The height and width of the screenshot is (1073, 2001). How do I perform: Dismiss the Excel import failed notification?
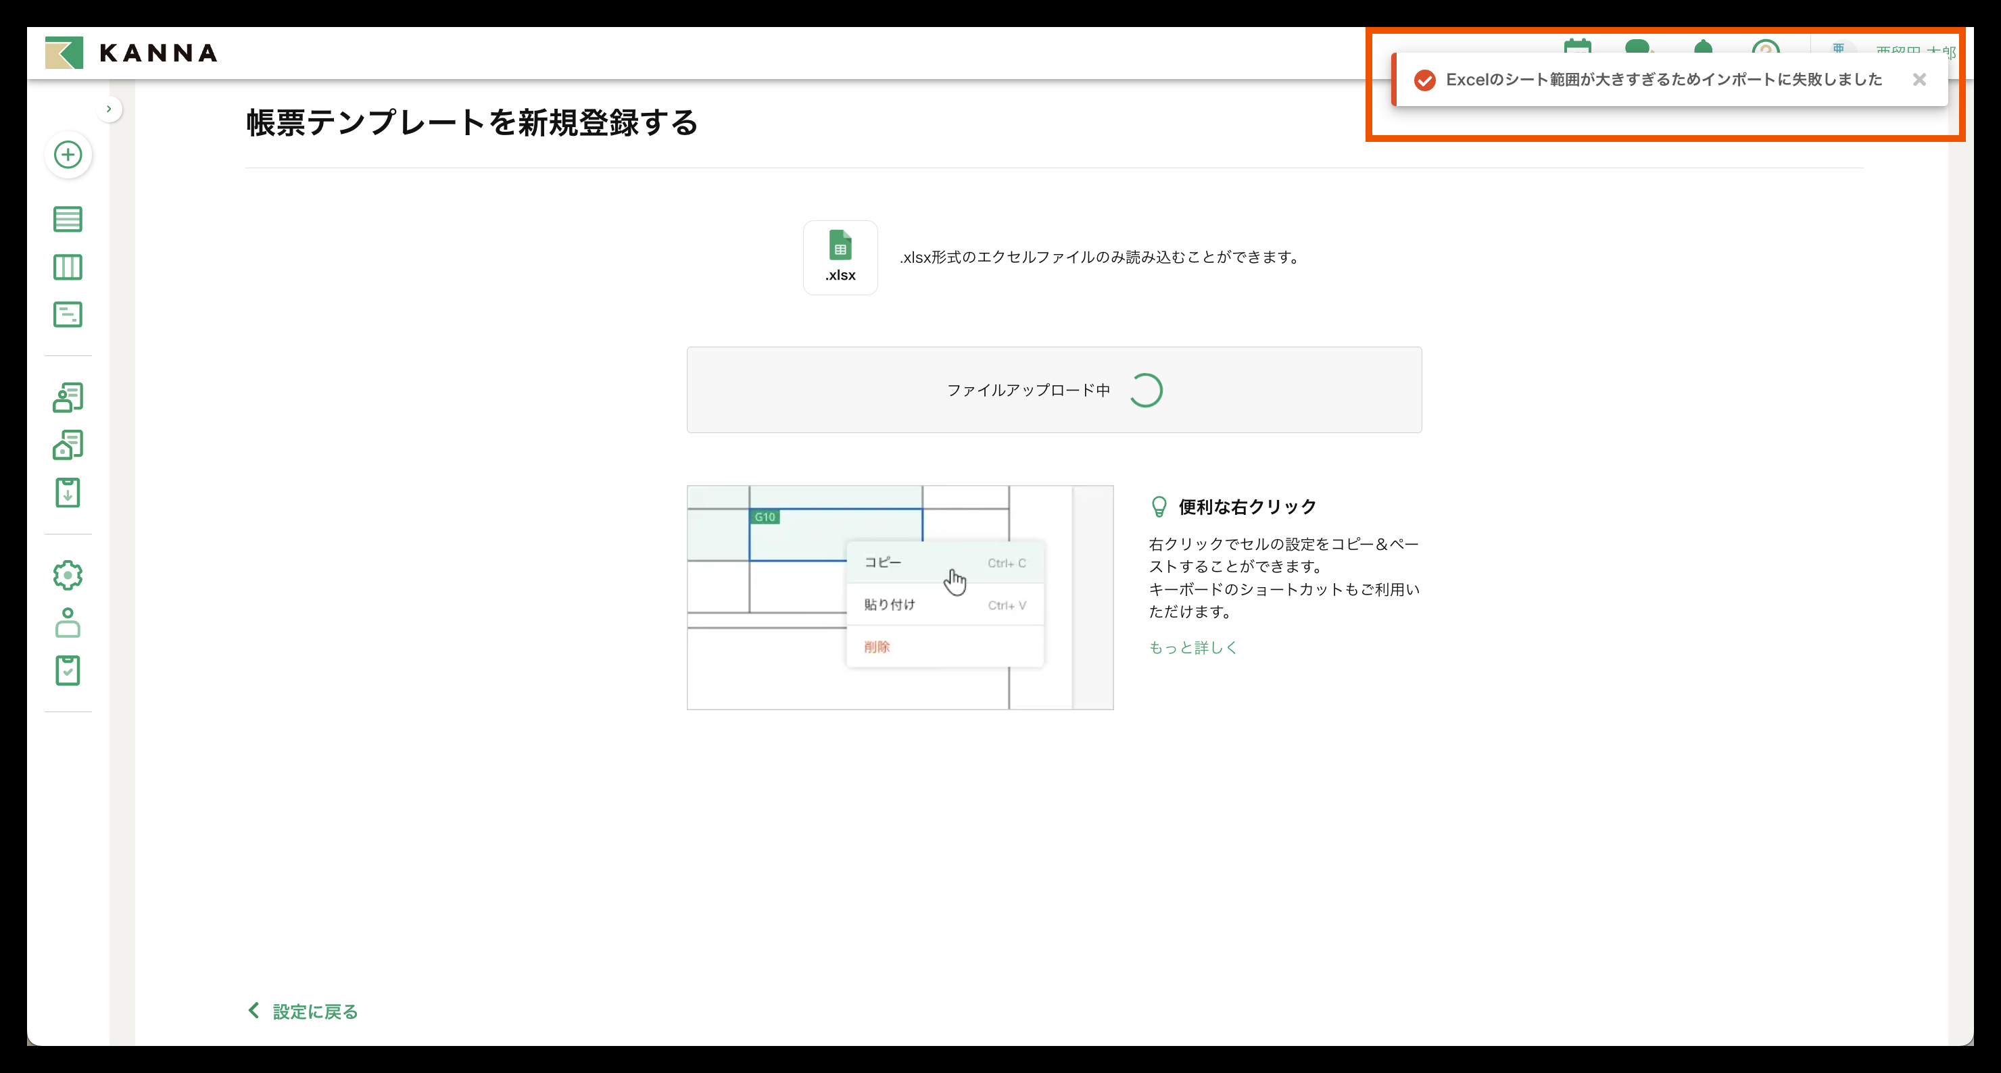[1919, 79]
